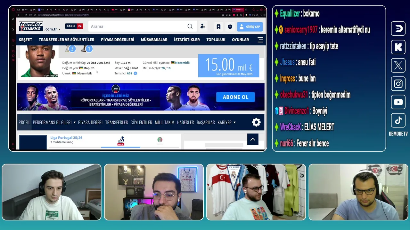The height and width of the screenshot is (230, 410).
Task: Click the Kick social icon
Action: pos(398,47)
